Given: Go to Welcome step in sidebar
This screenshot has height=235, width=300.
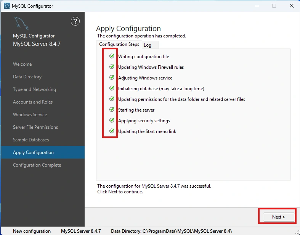Looking at the screenshot, I should (x=22, y=64).
